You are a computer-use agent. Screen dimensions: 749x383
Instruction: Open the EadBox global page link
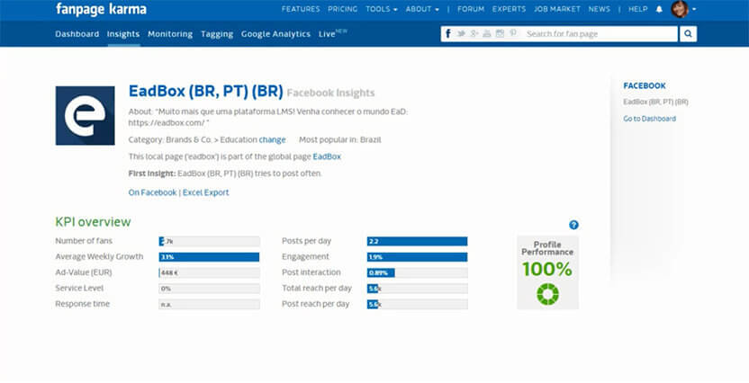tap(327, 156)
